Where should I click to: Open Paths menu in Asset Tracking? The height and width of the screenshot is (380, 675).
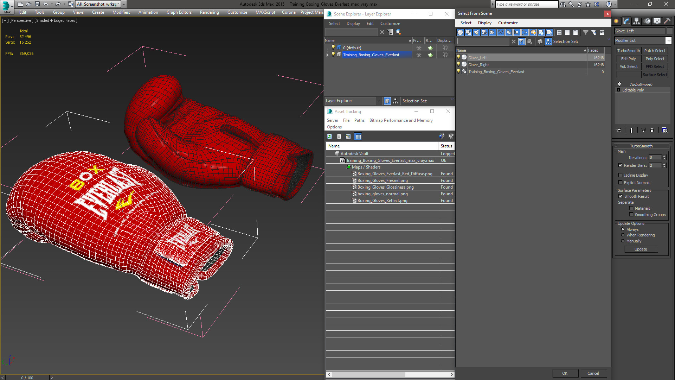coord(359,120)
